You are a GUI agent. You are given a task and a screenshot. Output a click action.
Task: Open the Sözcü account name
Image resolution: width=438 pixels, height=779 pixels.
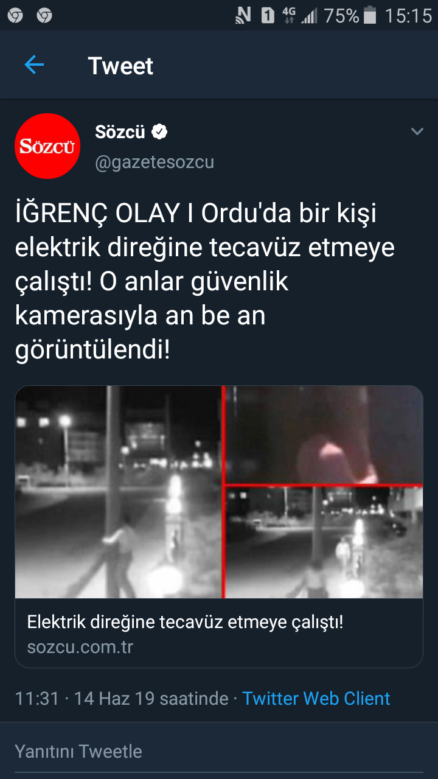tap(120, 131)
